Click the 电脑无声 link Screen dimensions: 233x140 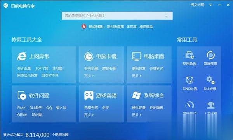point(91,108)
